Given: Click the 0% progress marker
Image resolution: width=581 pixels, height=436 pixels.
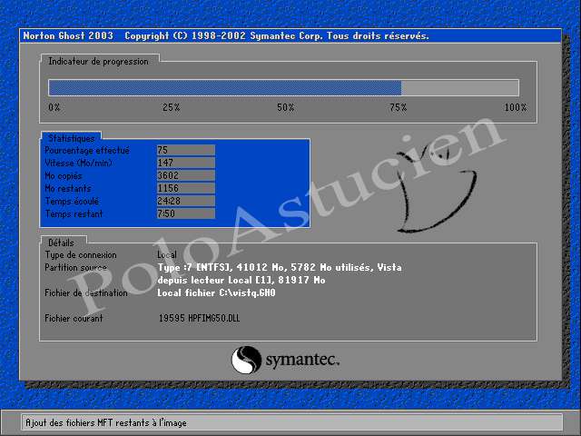Looking at the screenshot, I should click(x=54, y=107).
